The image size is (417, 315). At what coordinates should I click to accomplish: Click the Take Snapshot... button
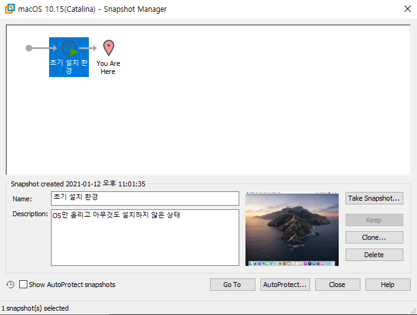[374, 198]
